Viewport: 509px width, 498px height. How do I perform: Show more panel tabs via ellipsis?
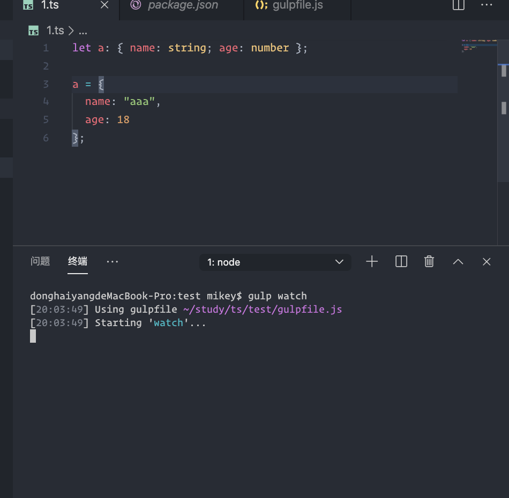click(x=113, y=261)
